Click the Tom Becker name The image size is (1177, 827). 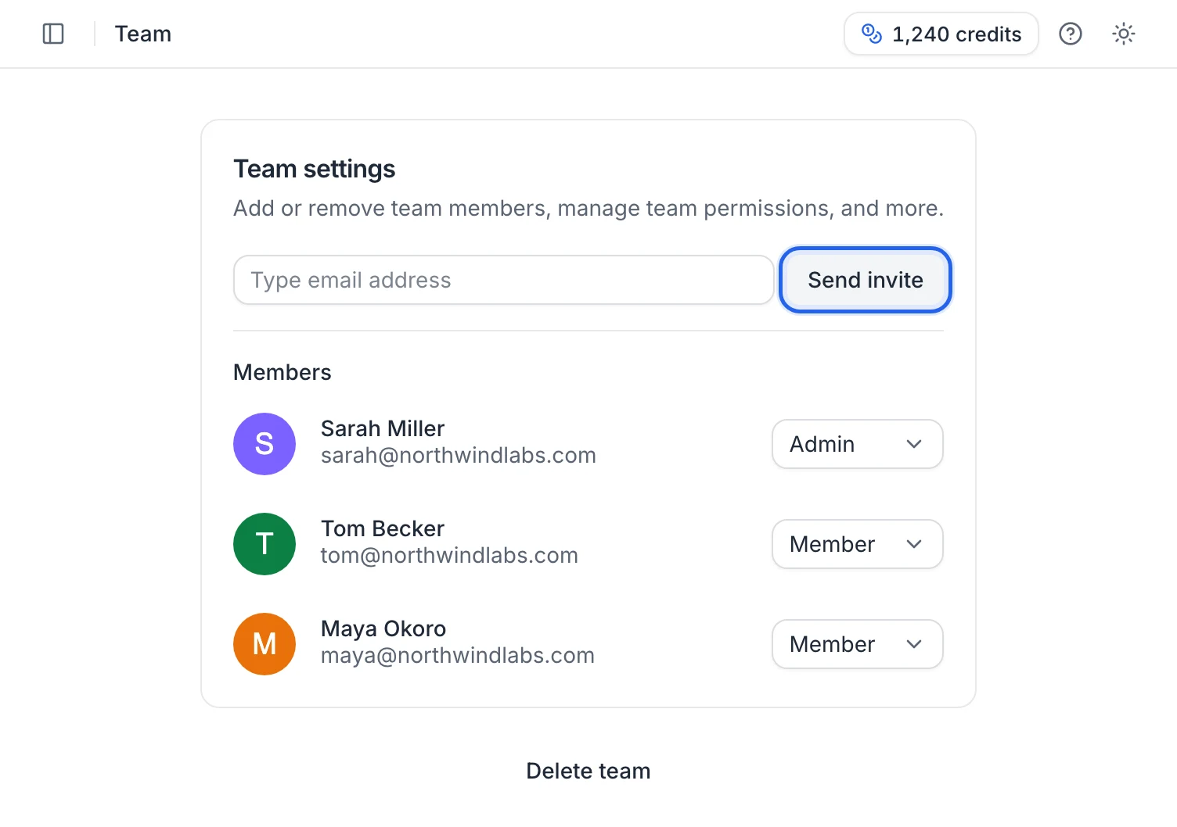[383, 528]
